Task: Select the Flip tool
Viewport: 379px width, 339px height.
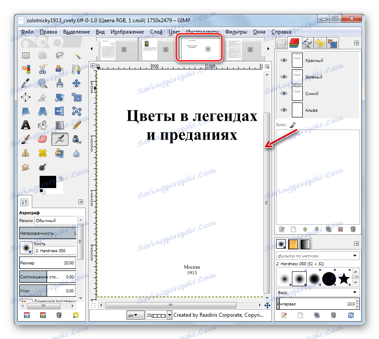Action: [59, 111]
